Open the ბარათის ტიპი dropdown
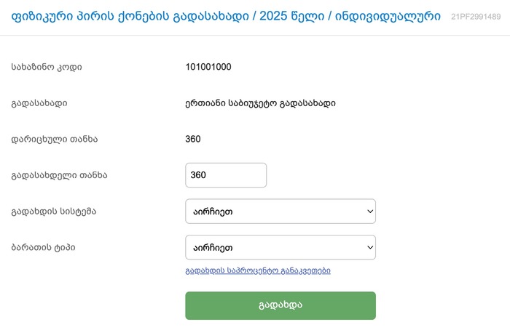This screenshot has height=330, width=510. click(280, 247)
